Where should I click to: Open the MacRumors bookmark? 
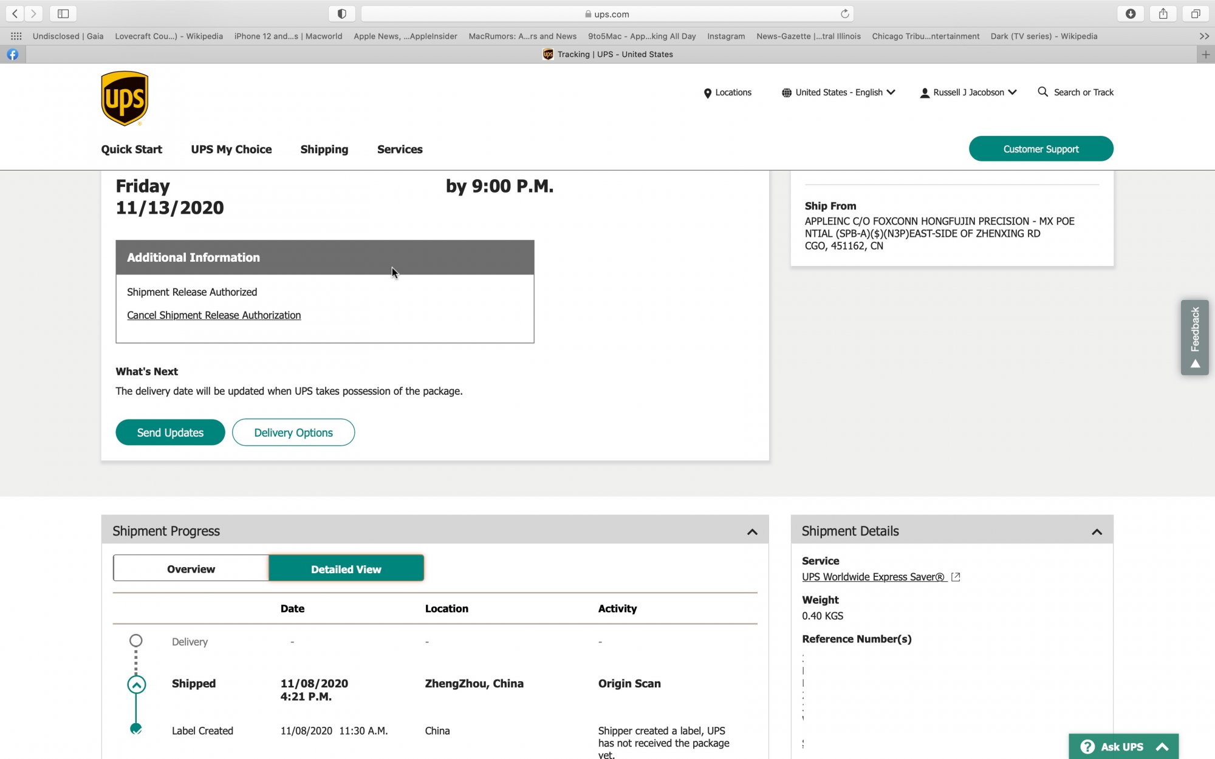(x=522, y=36)
